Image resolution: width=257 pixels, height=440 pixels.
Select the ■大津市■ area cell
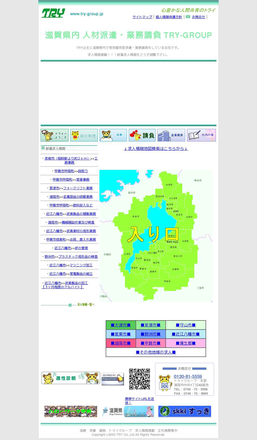121,325
